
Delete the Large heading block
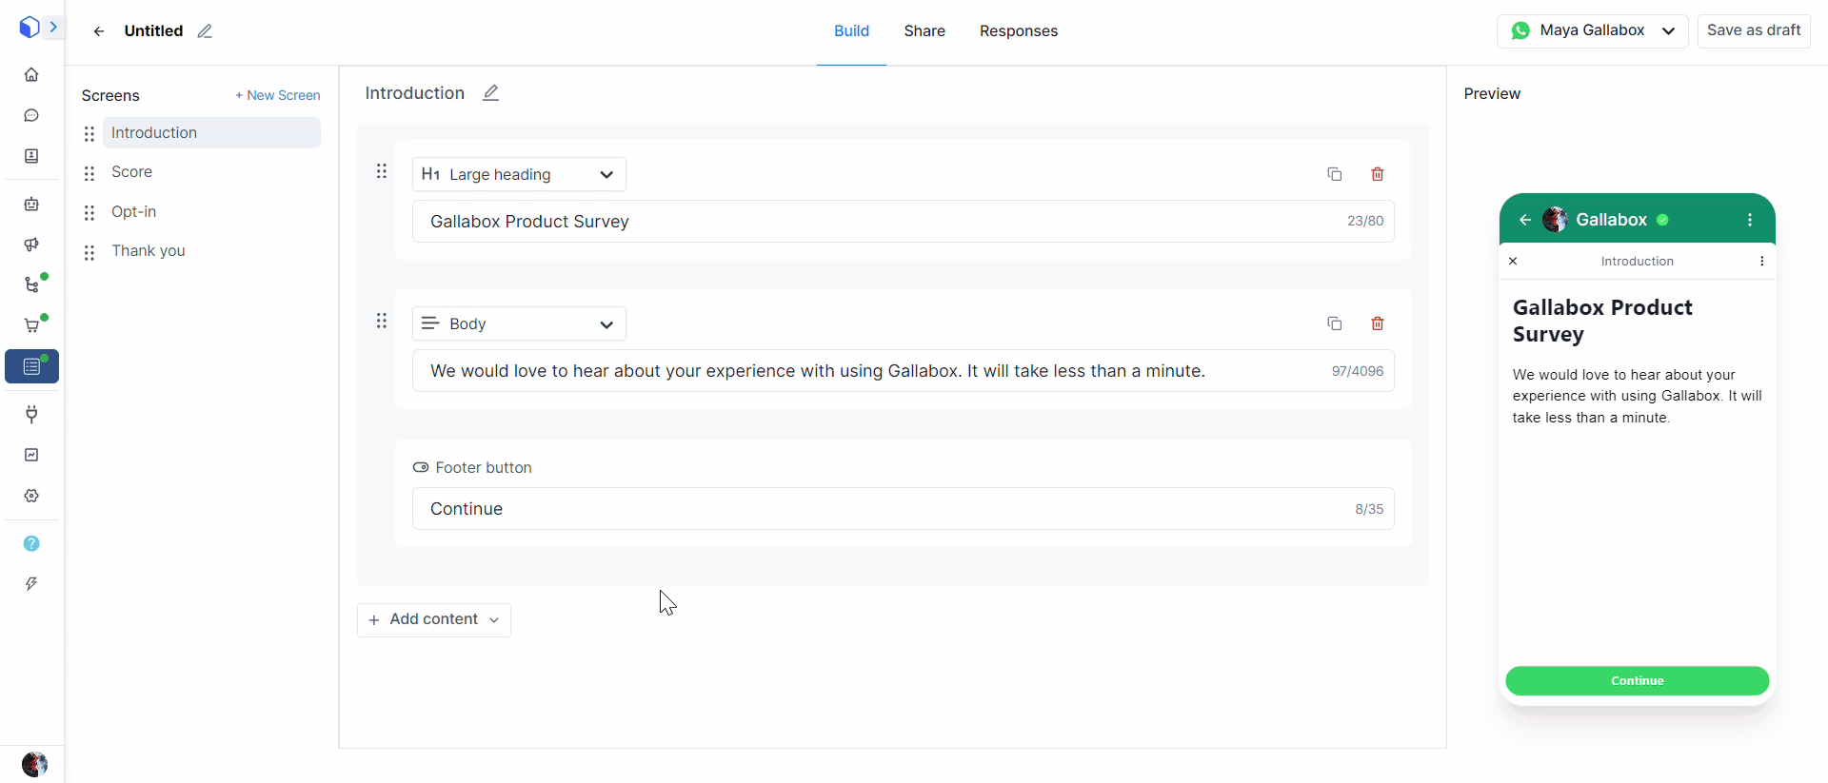pos(1377,174)
